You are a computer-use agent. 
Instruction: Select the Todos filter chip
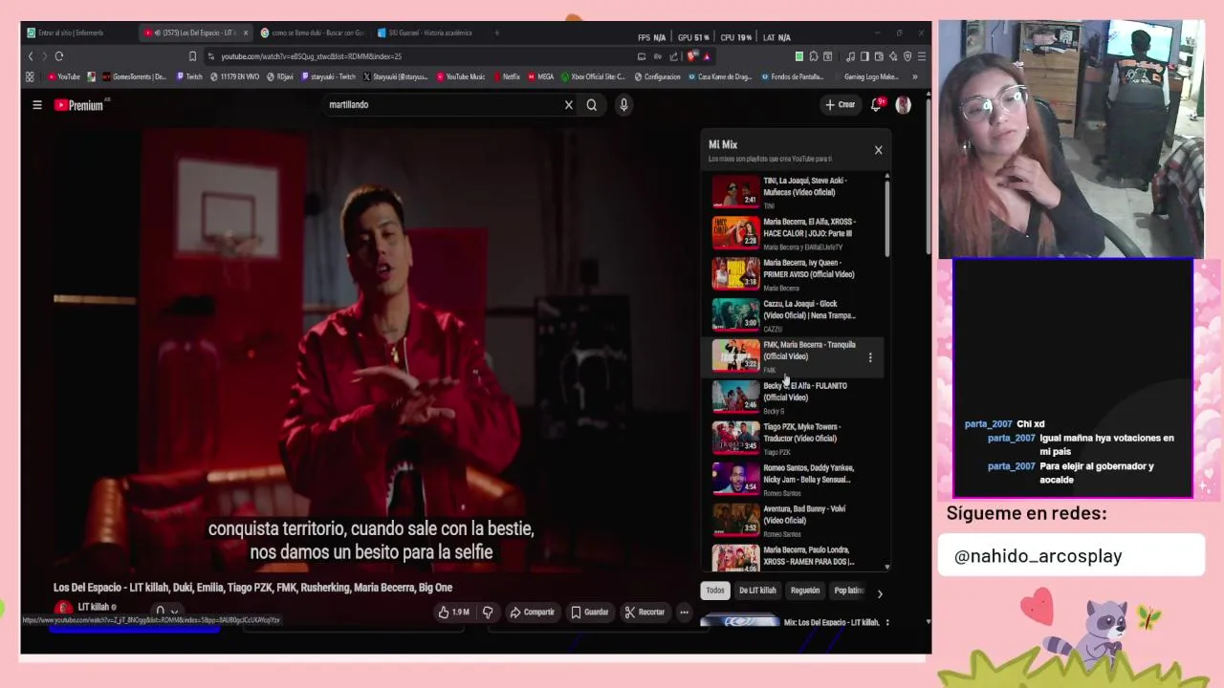[715, 591]
